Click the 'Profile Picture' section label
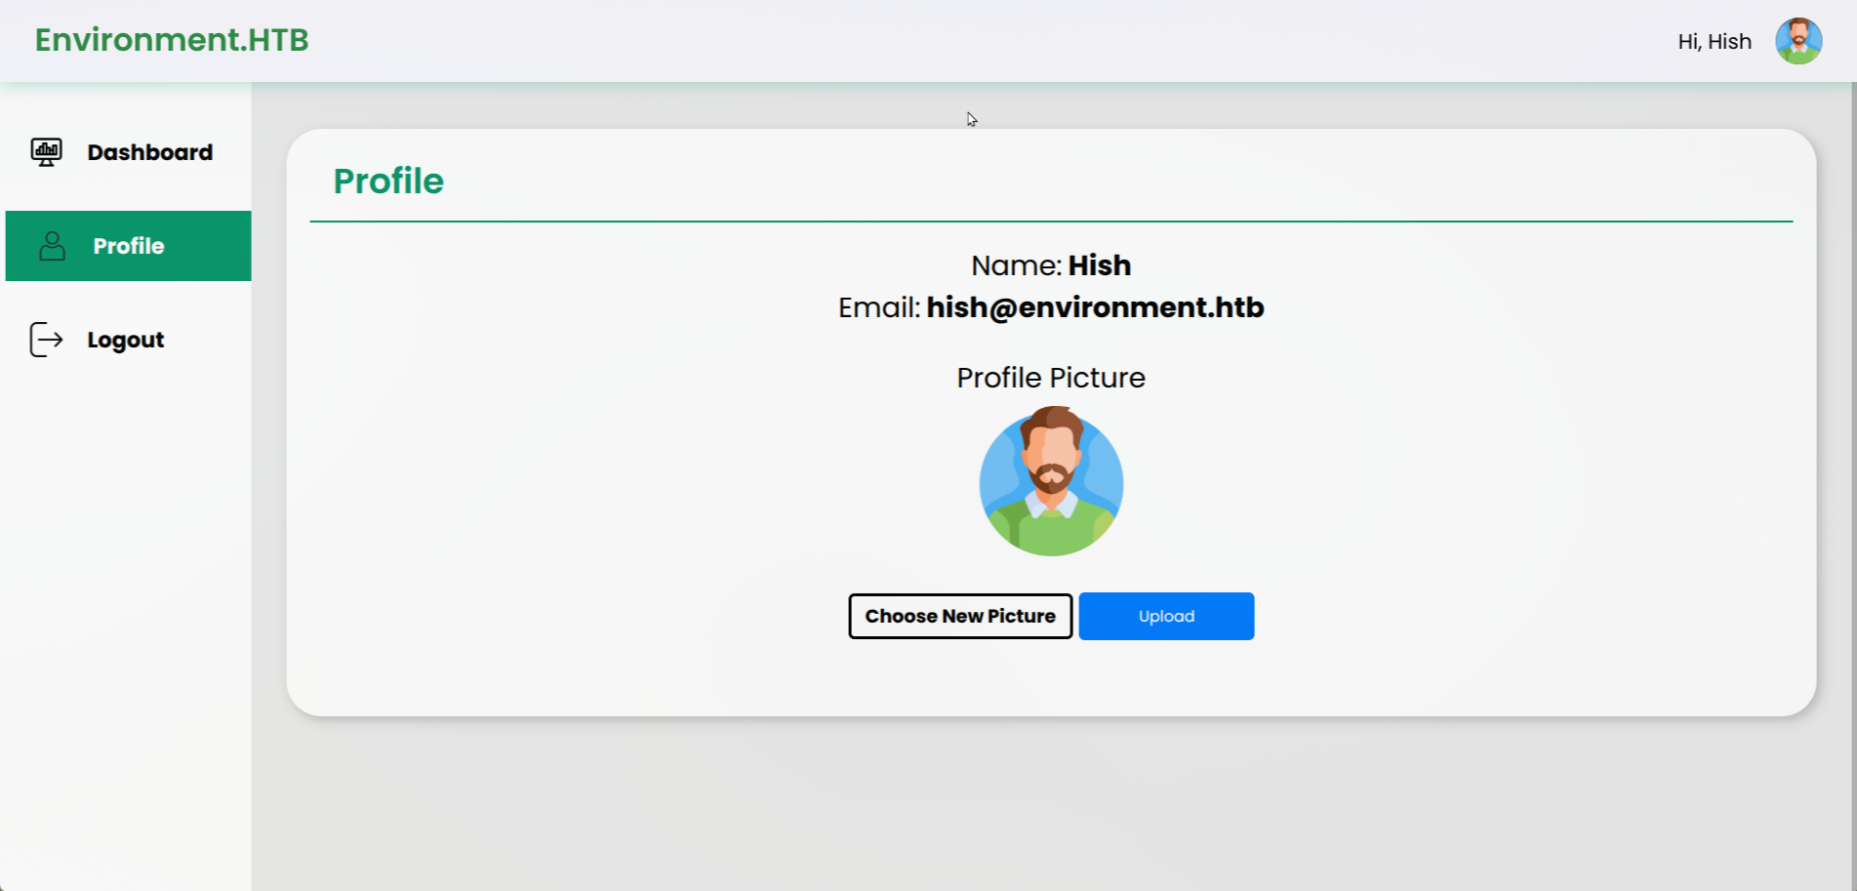Viewport: 1857px width, 891px height. coord(1050,378)
